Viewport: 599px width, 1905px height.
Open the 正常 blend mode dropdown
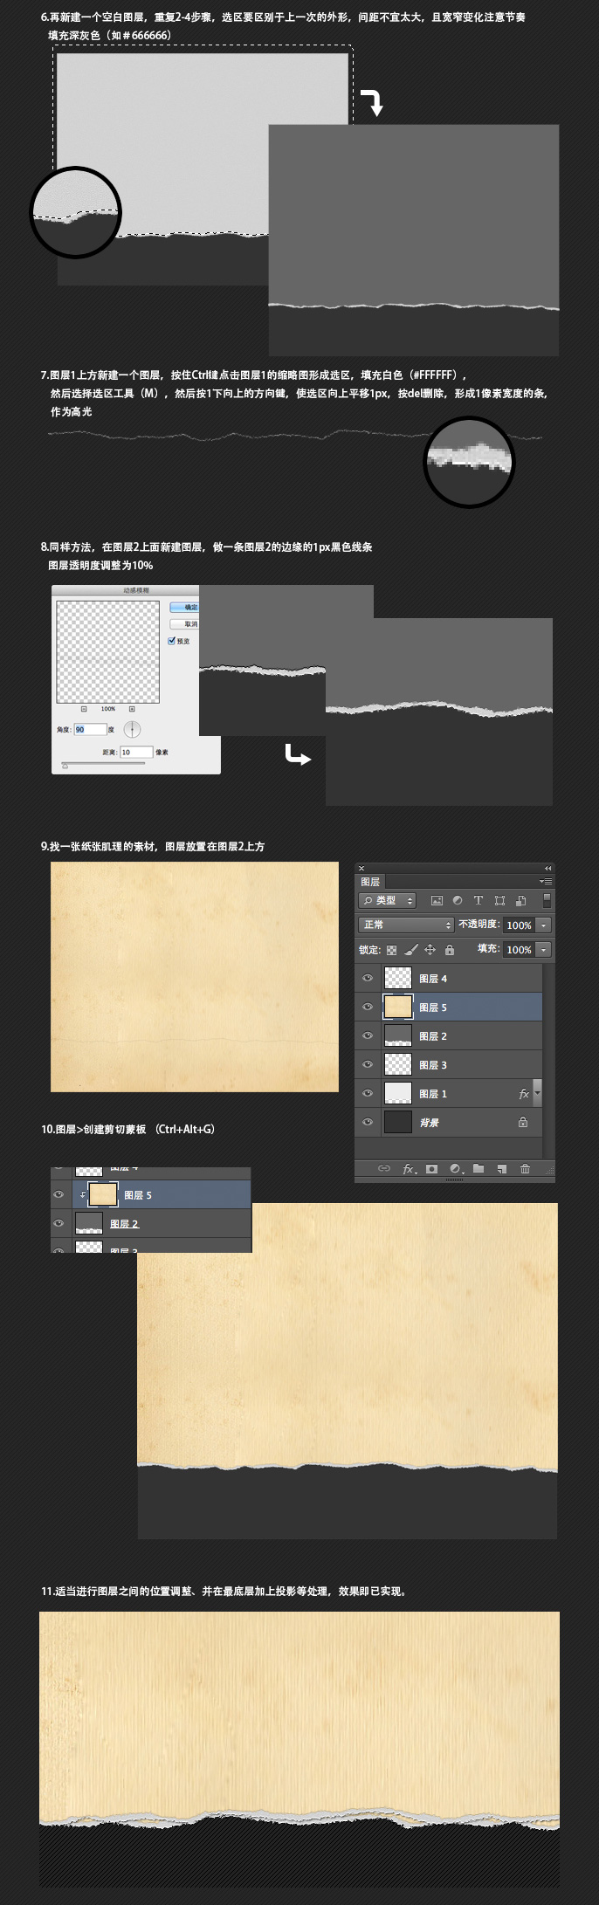pos(407,925)
